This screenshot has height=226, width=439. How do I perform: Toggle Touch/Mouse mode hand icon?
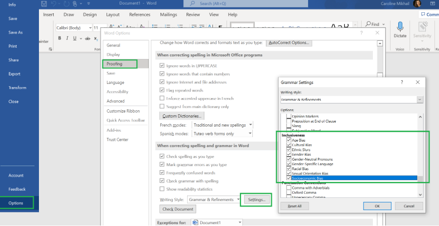coord(75,4)
